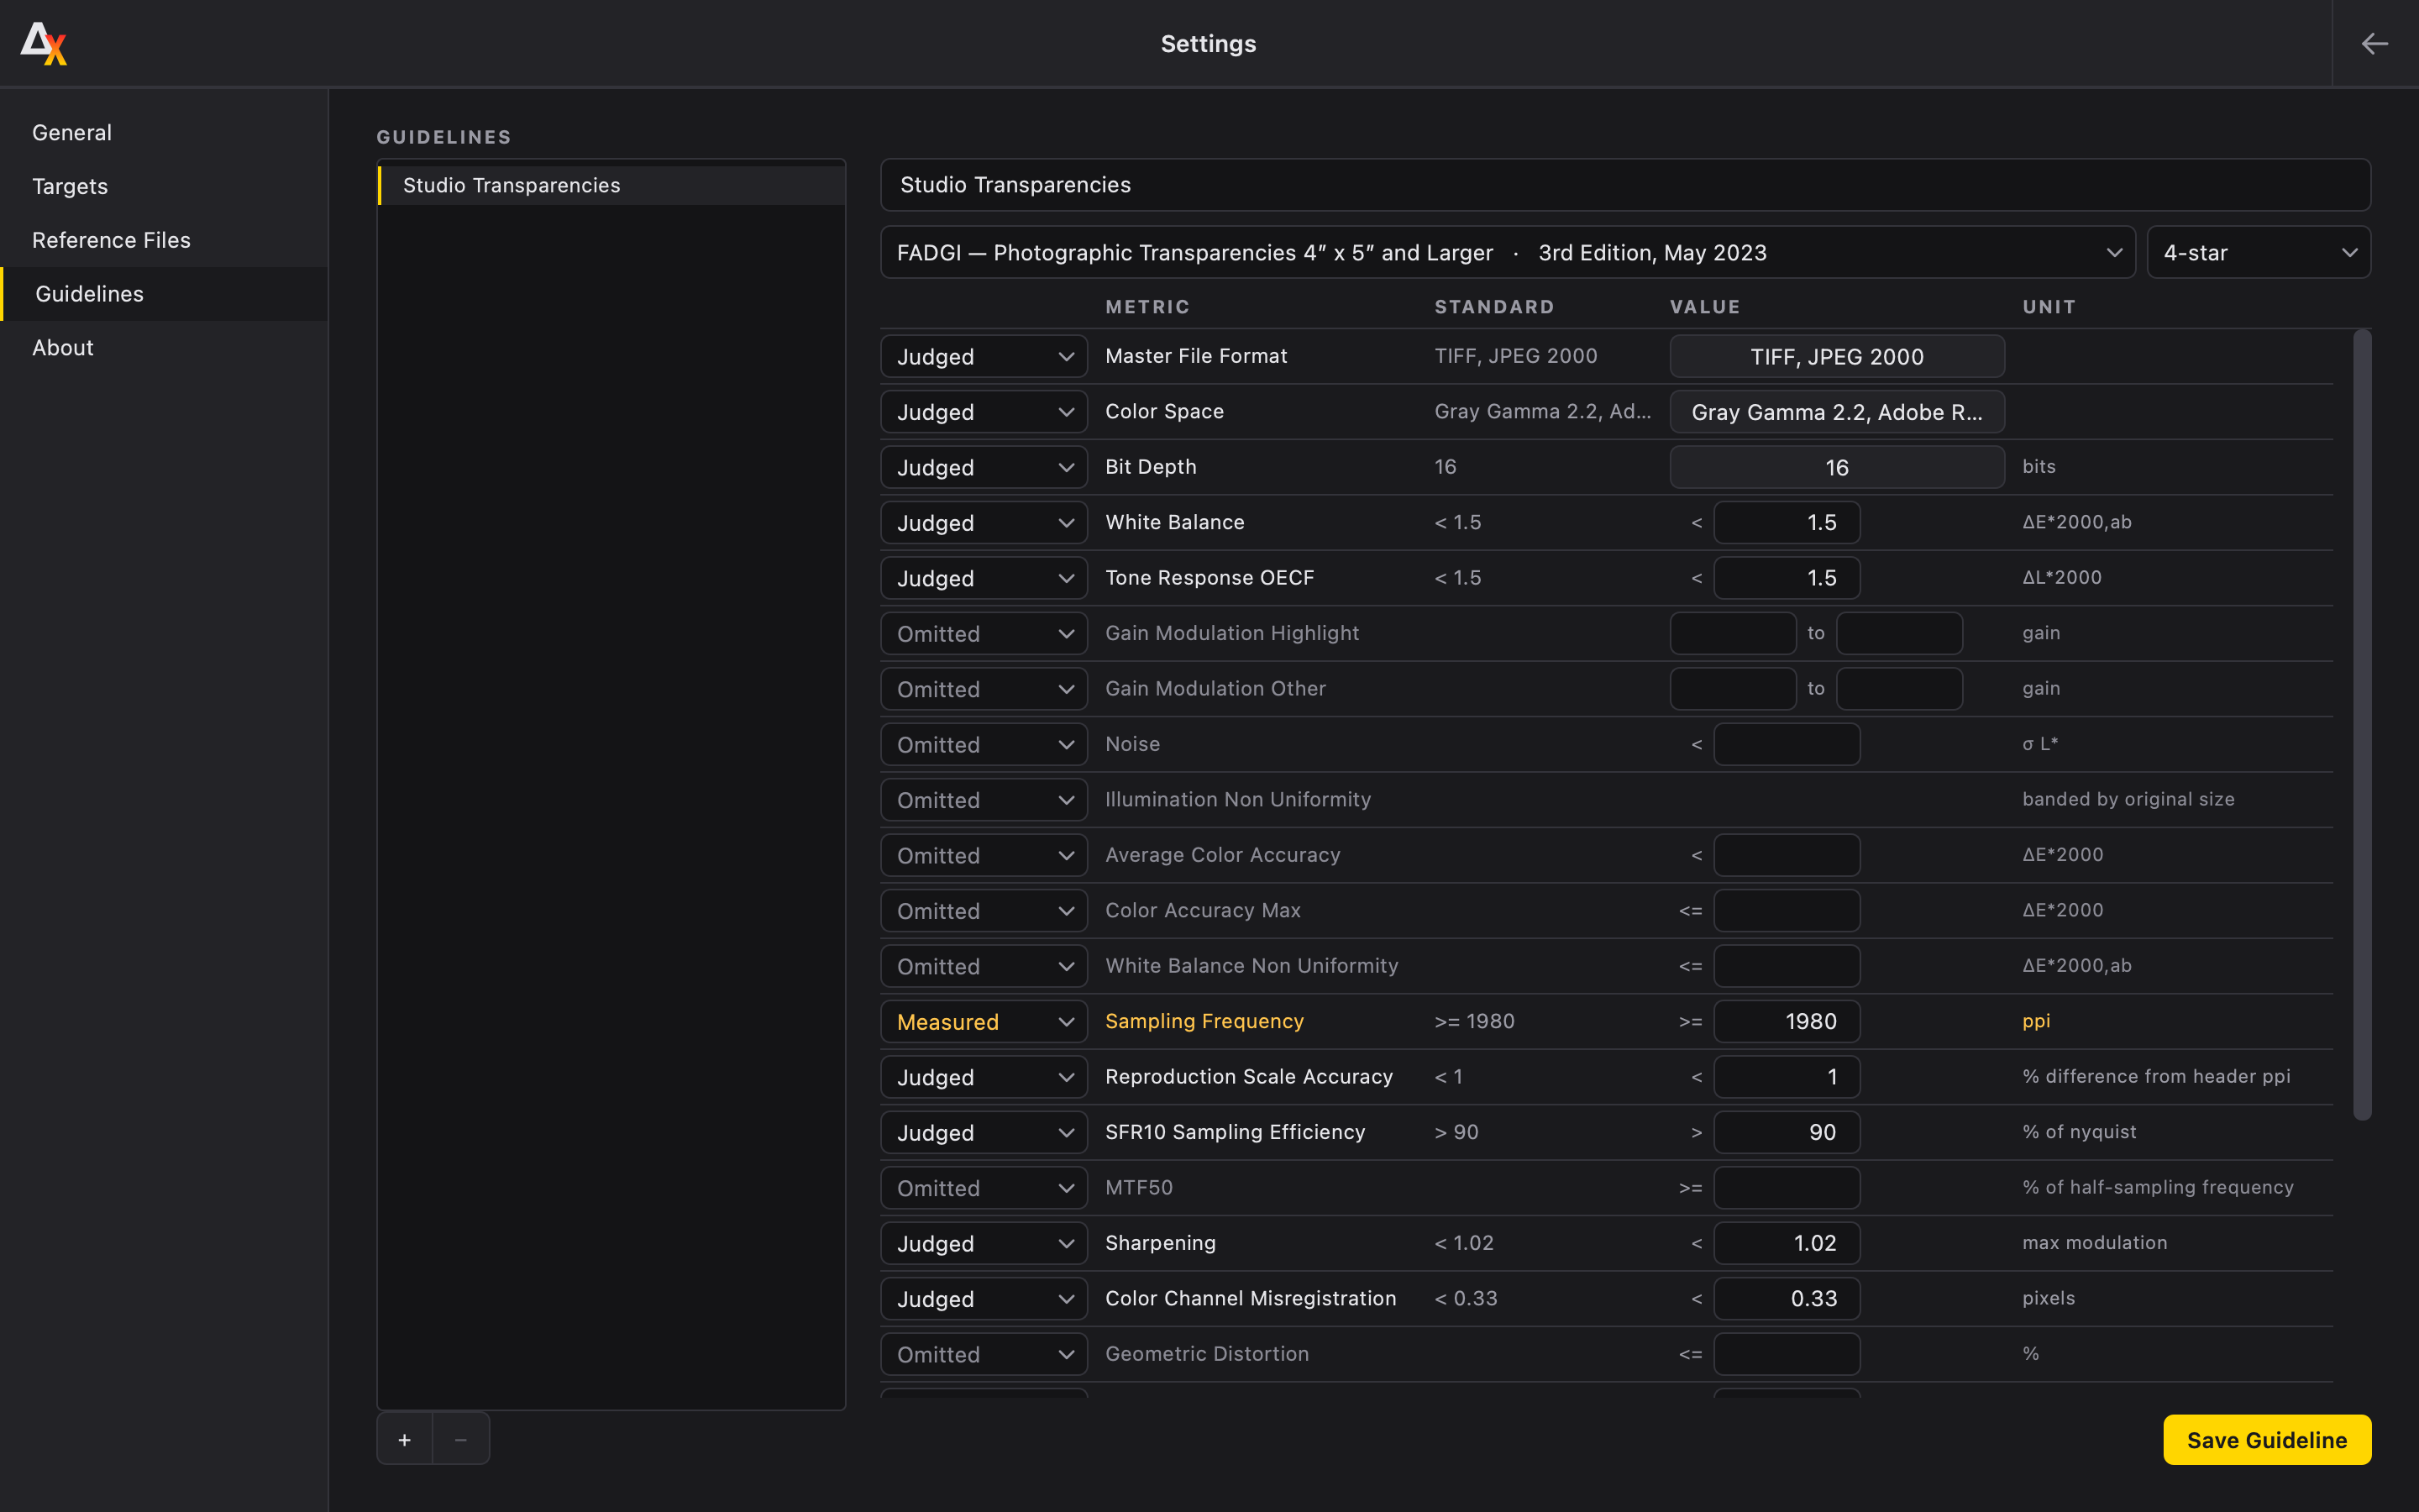Click the Gain Modulation Other upper bound field
The height and width of the screenshot is (1512, 2419).
click(1899, 688)
